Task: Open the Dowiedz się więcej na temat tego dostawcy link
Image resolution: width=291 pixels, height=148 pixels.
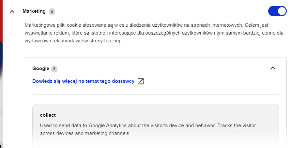Action: (83, 81)
